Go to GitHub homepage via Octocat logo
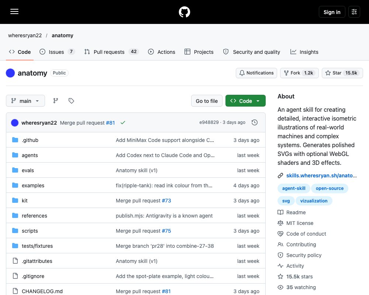The height and width of the screenshot is (295, 369). tap(184, 12)
